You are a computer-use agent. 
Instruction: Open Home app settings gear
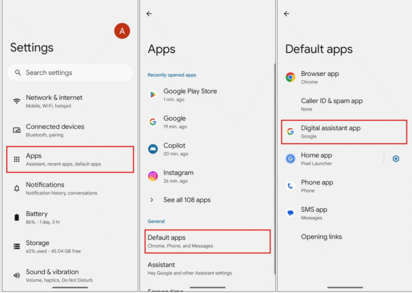[x=396, y=159]
